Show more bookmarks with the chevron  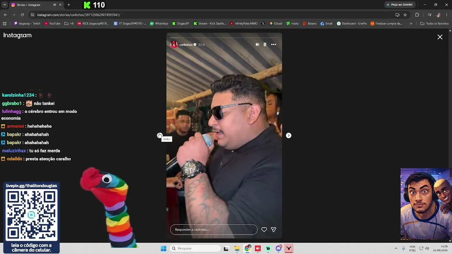(411, 24)
